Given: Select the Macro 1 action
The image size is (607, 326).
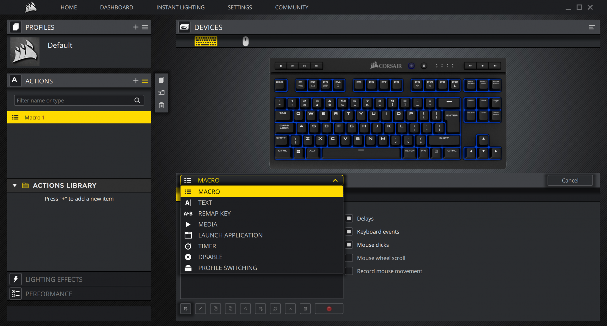Looking at the screenshot, I should coord(79,117).
